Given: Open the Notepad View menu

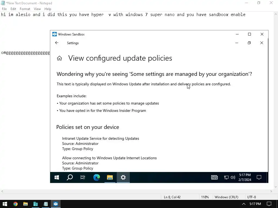Looking at the screenshot, I should (x=37, y=9).
